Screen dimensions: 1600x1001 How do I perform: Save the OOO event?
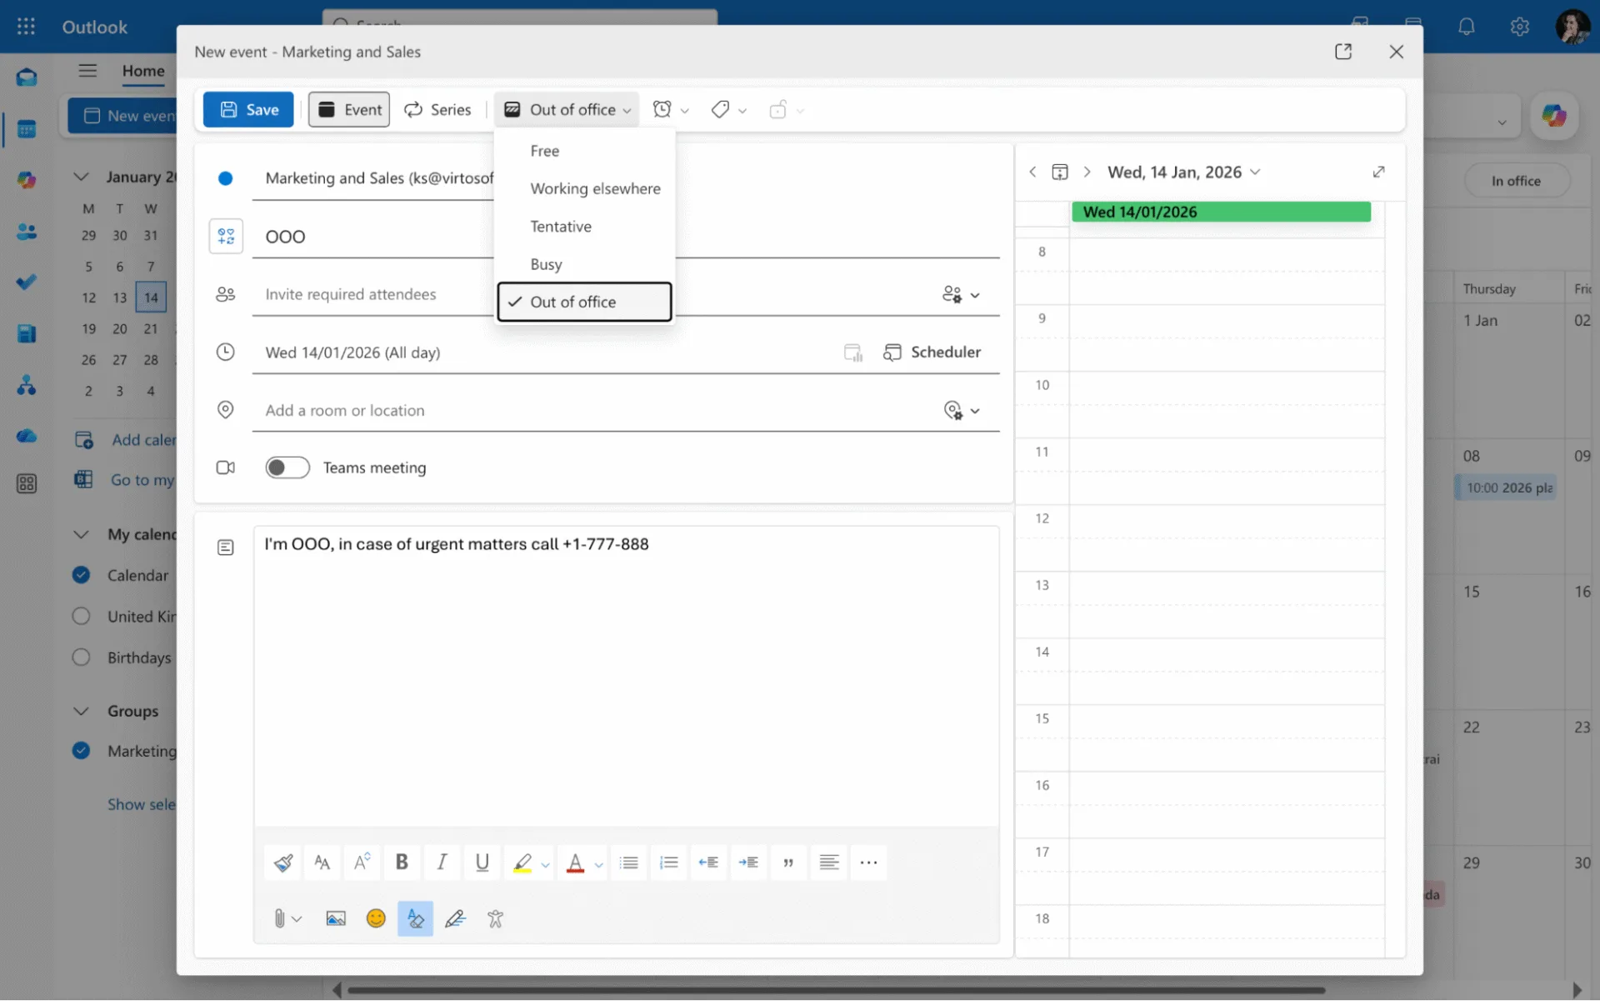point(247,109)
